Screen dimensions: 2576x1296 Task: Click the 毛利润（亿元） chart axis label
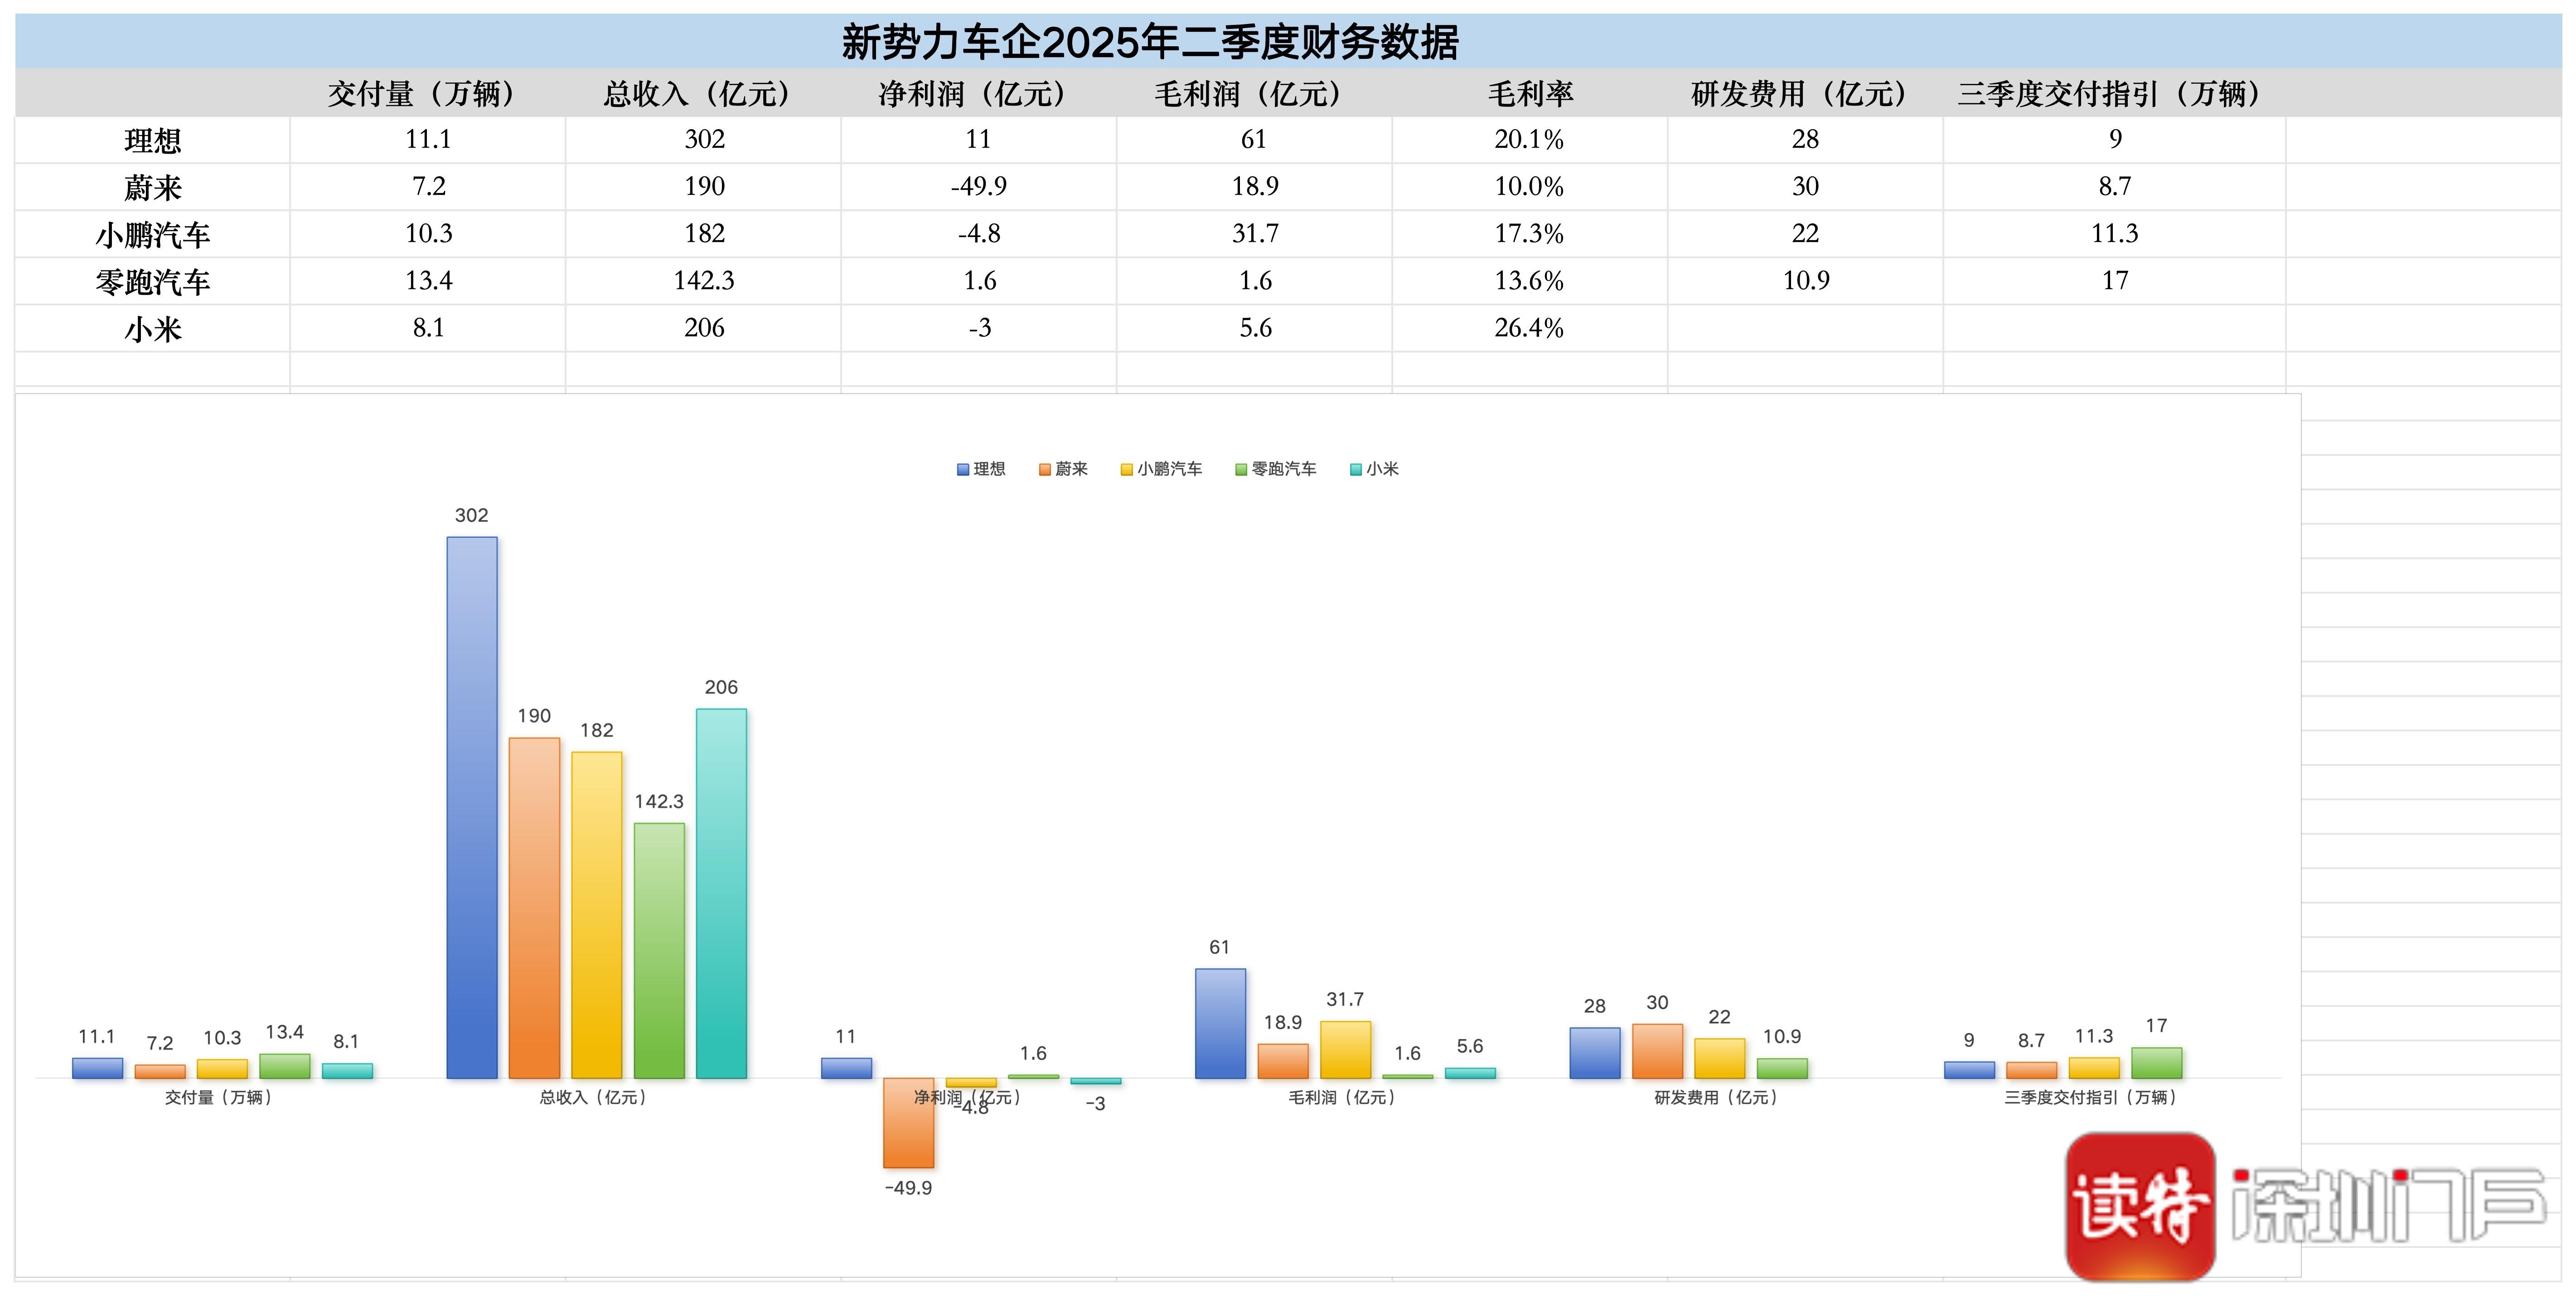[1342, 1097]
